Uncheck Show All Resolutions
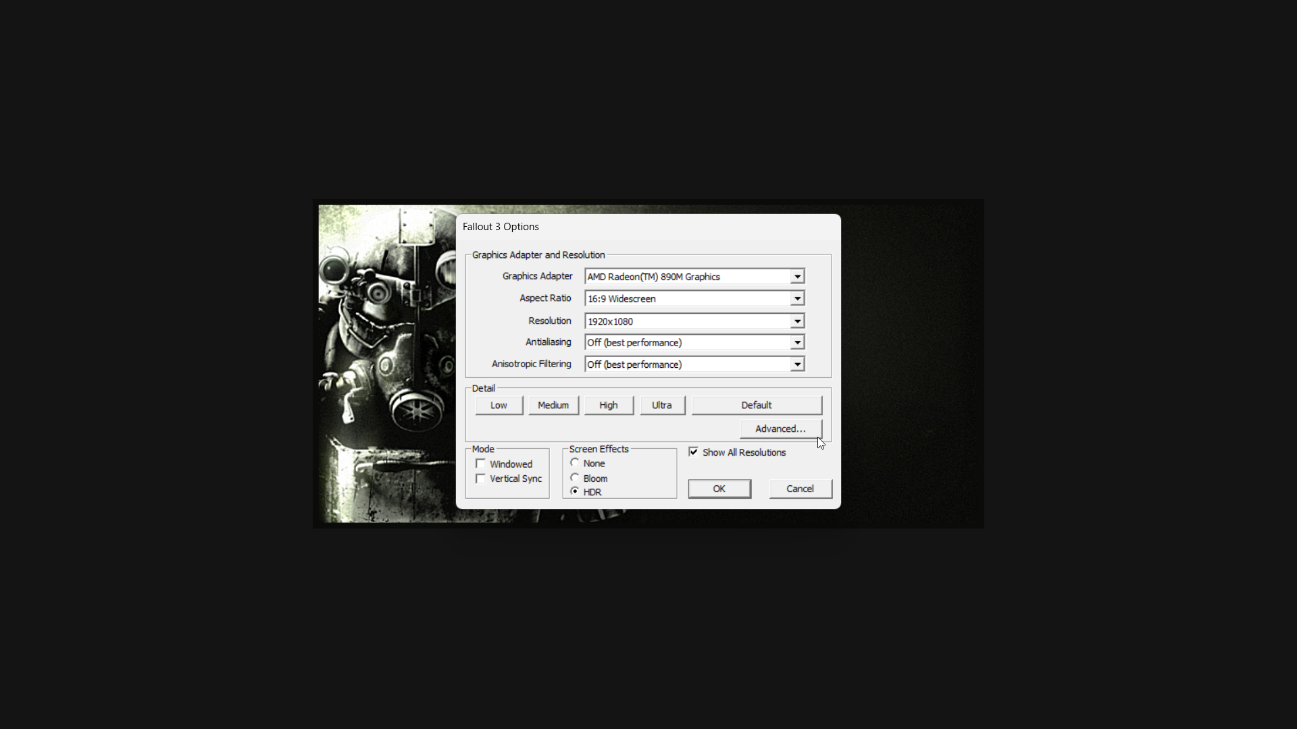 (694, 452)
